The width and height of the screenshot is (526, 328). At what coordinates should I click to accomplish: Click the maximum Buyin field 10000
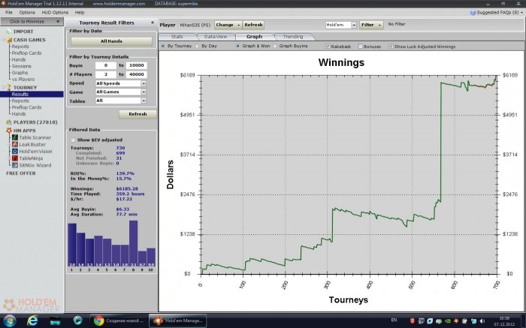coord(136,65)
